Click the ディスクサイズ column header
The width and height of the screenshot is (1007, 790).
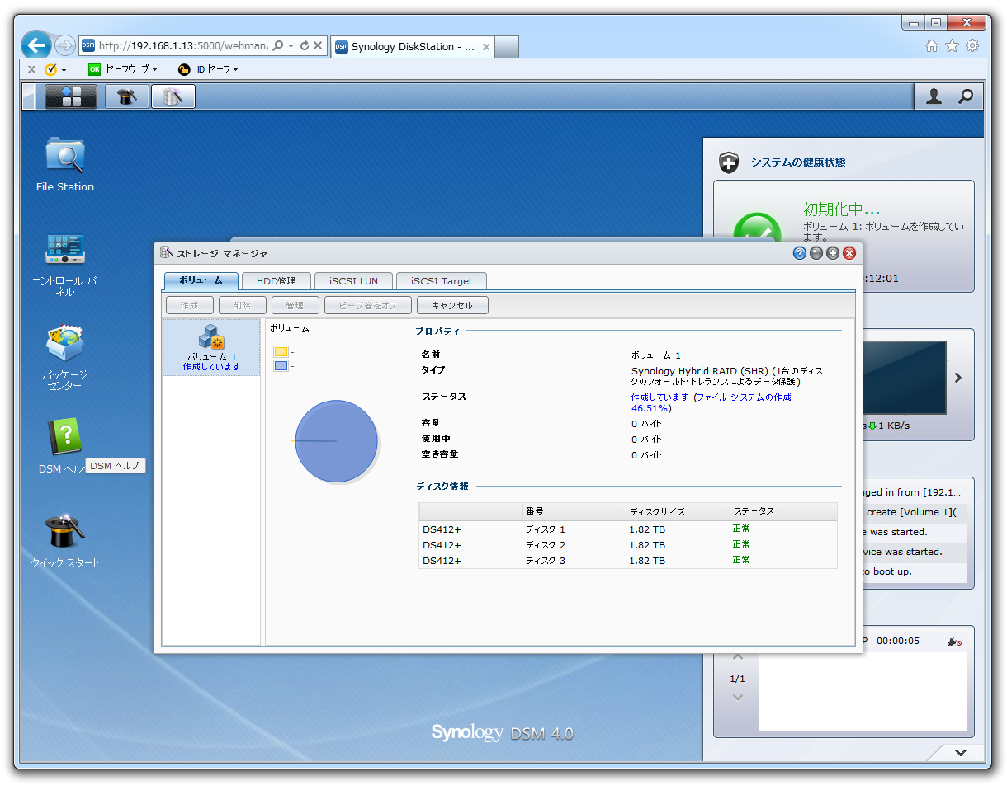678,511
